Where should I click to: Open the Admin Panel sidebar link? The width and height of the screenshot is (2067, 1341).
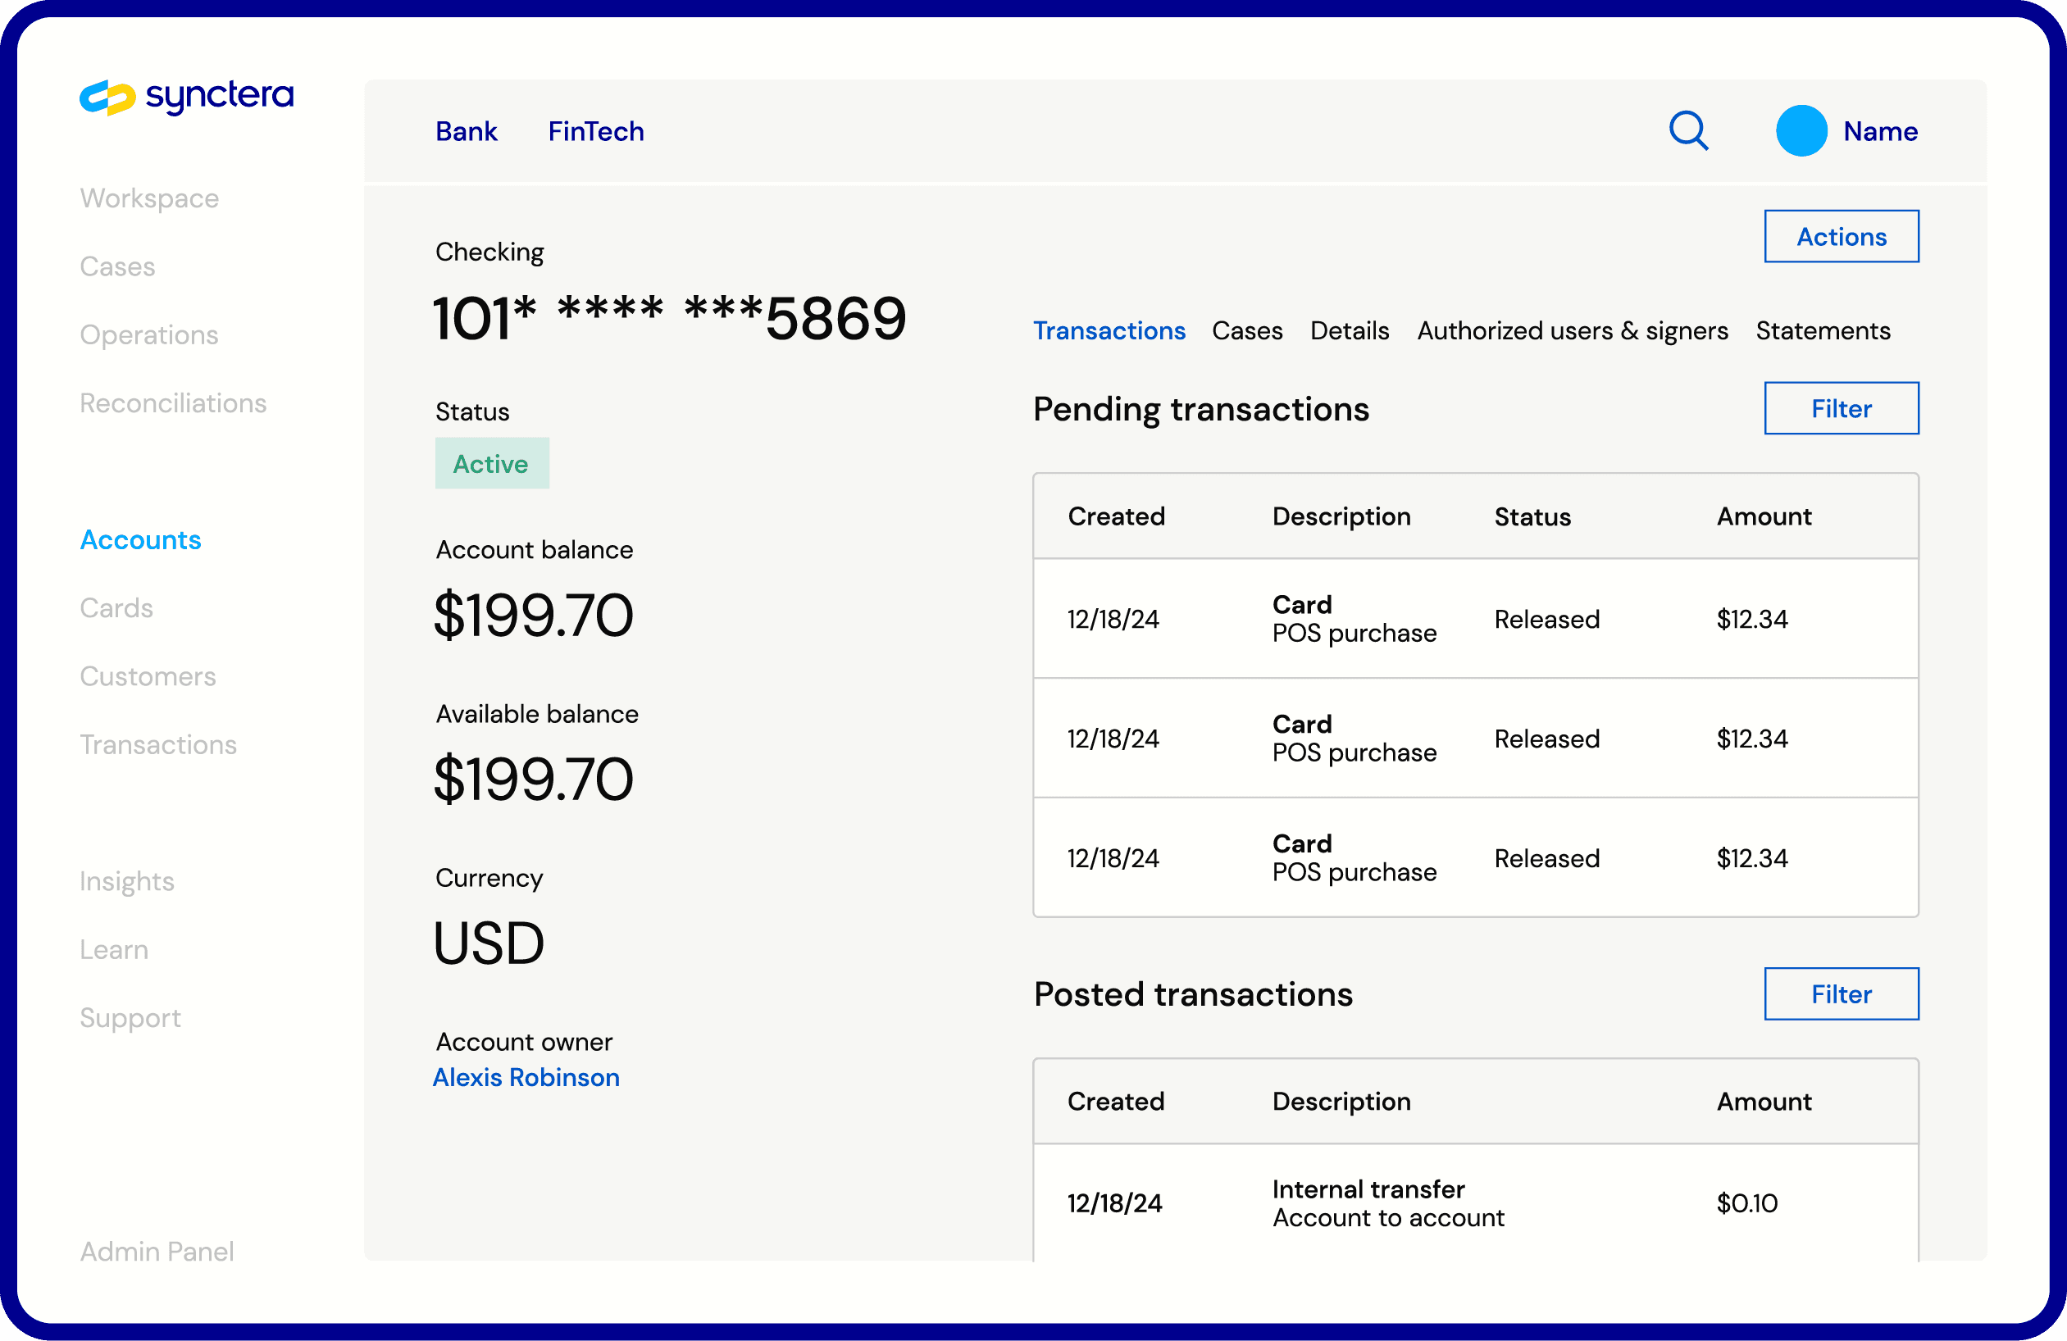click(157, 1251)
